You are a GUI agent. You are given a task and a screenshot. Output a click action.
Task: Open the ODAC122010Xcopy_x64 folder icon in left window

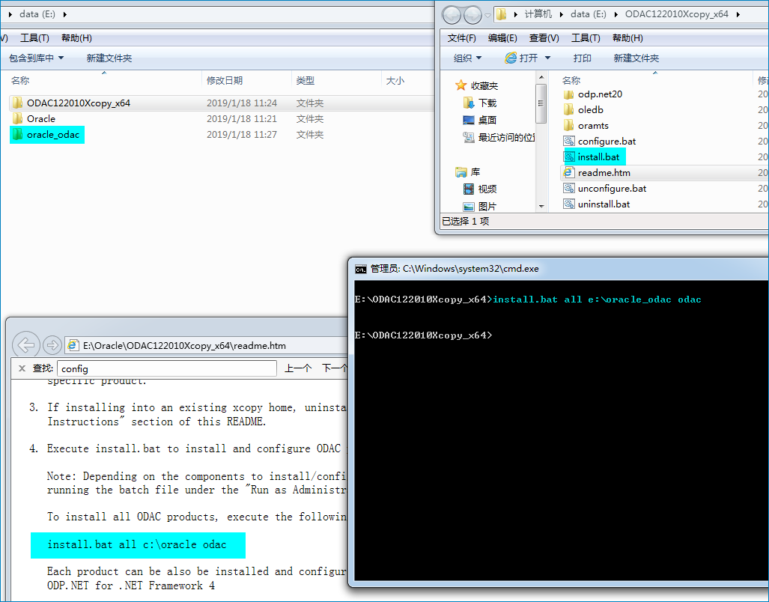[18, 103]
